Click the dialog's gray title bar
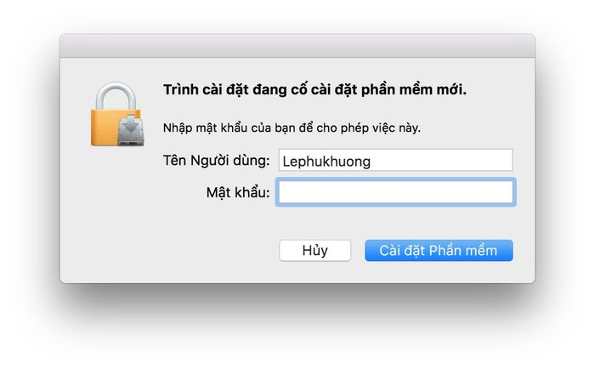 297,47
